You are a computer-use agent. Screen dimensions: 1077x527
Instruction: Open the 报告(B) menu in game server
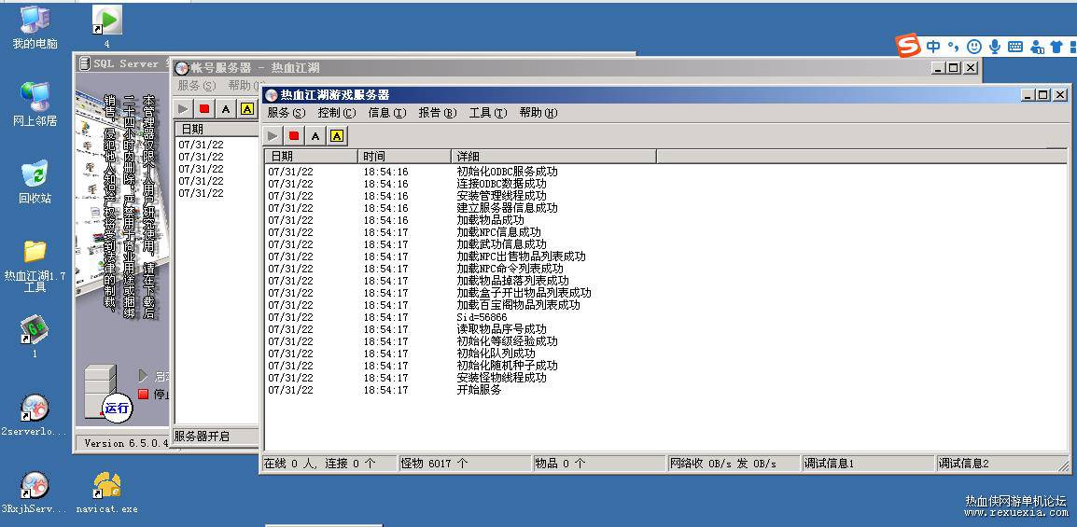[x=438, y=113]
